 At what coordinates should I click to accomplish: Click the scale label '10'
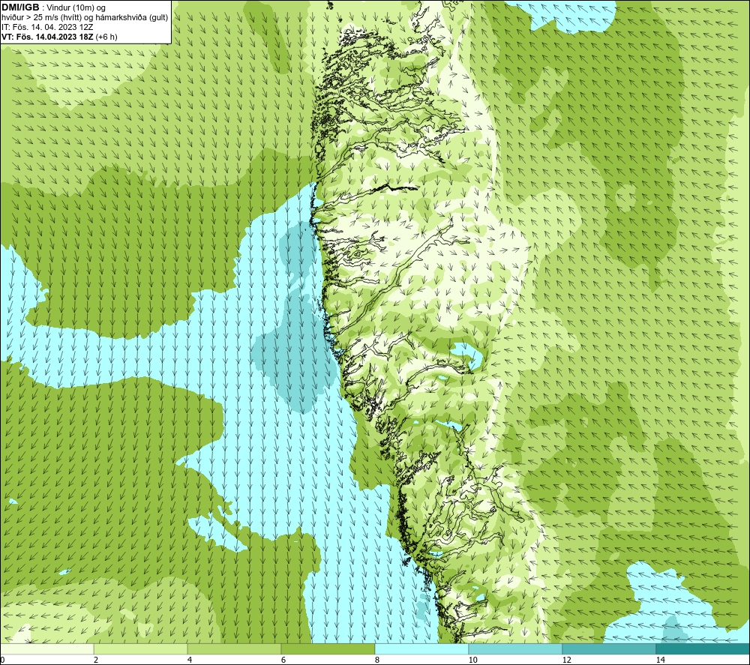point(473,661)
